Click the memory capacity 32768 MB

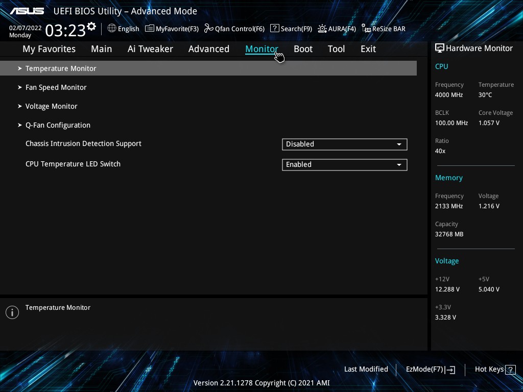point(449,234)
